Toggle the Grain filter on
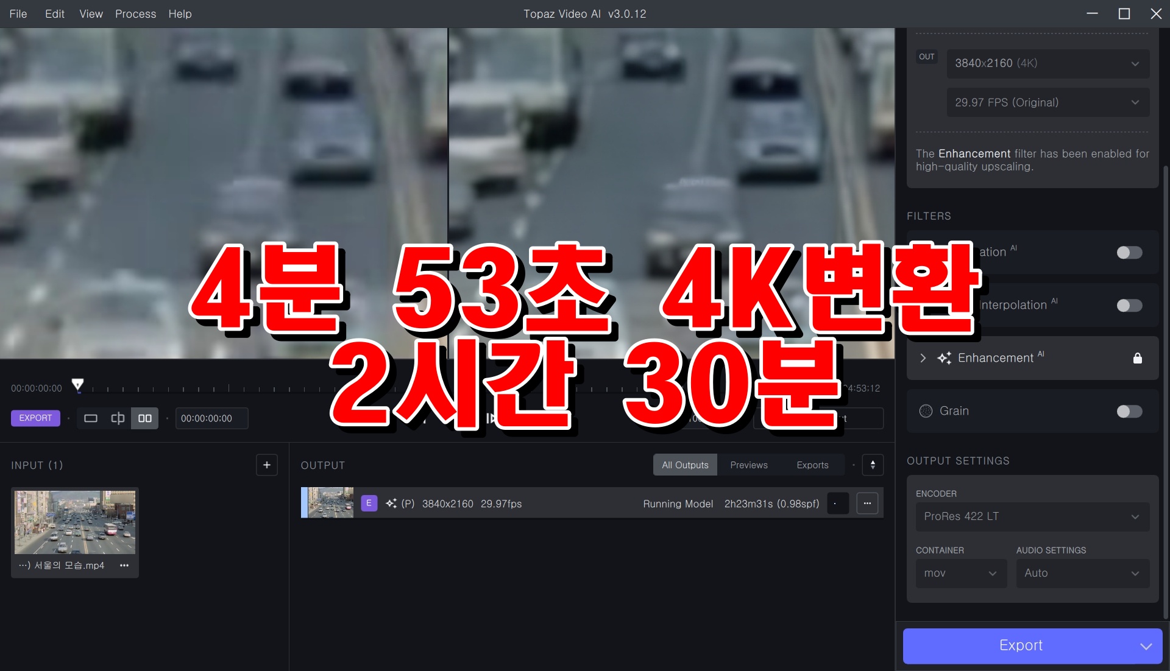 click(1129, 412)
